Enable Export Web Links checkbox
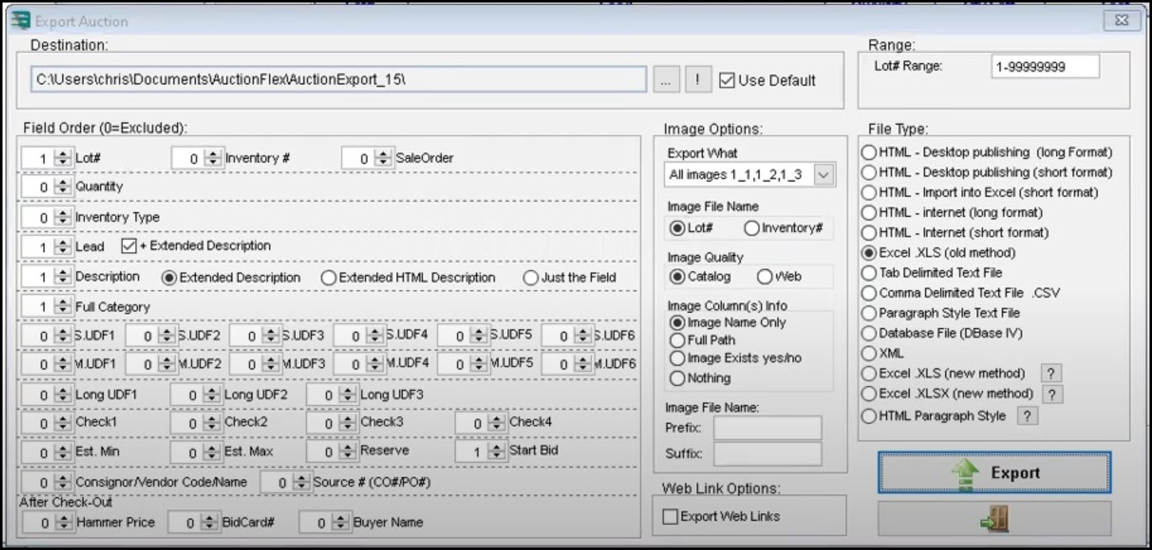1152x550 pixels. 670,516
